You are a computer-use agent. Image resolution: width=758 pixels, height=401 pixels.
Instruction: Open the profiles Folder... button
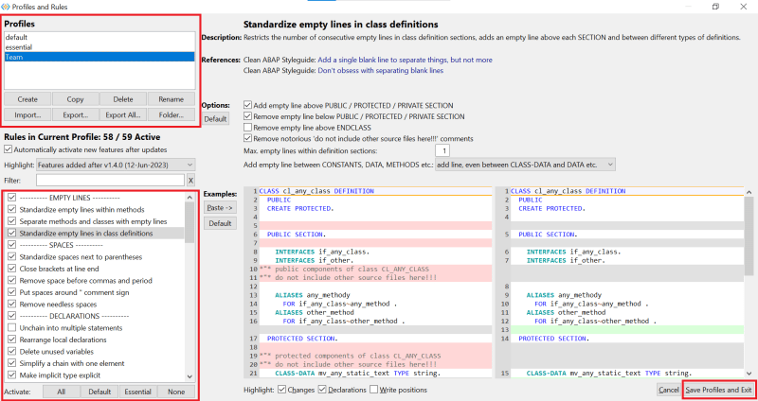171,114
